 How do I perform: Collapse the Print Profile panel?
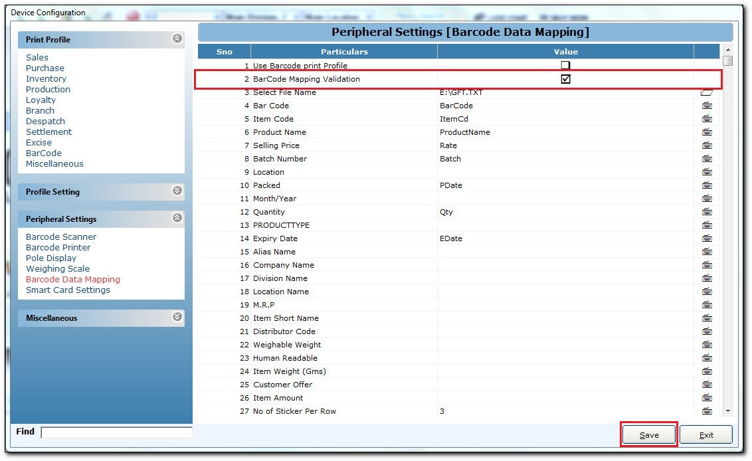[177, 39]
